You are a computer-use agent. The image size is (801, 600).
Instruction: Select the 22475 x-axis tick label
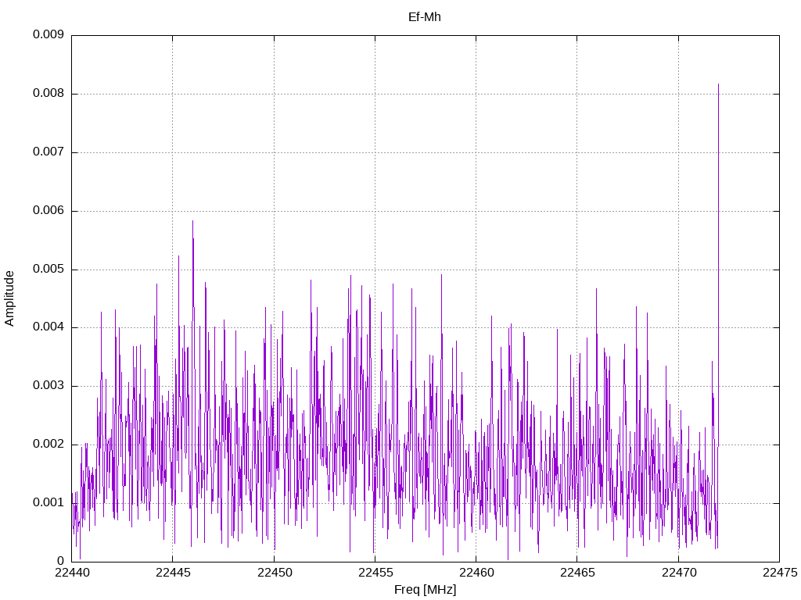click(x=779, y=573)
